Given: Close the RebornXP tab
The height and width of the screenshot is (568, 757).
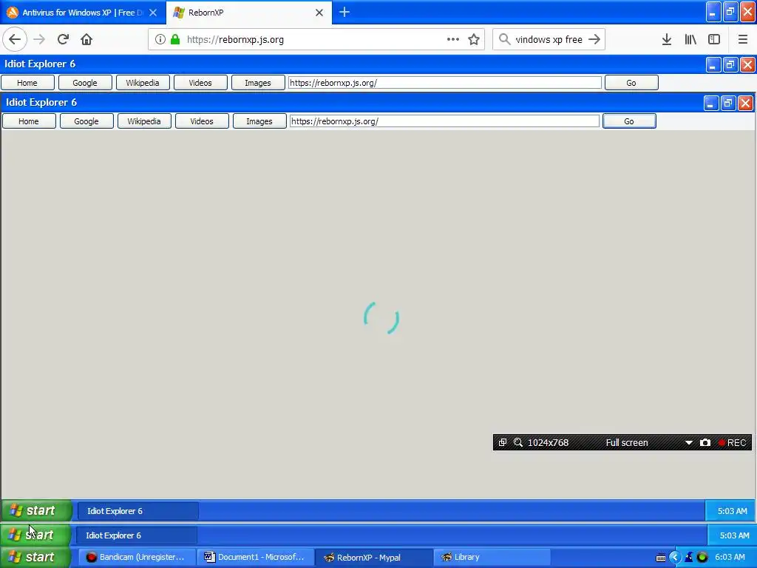Looking at the screenshot, I should coord(319,13).
